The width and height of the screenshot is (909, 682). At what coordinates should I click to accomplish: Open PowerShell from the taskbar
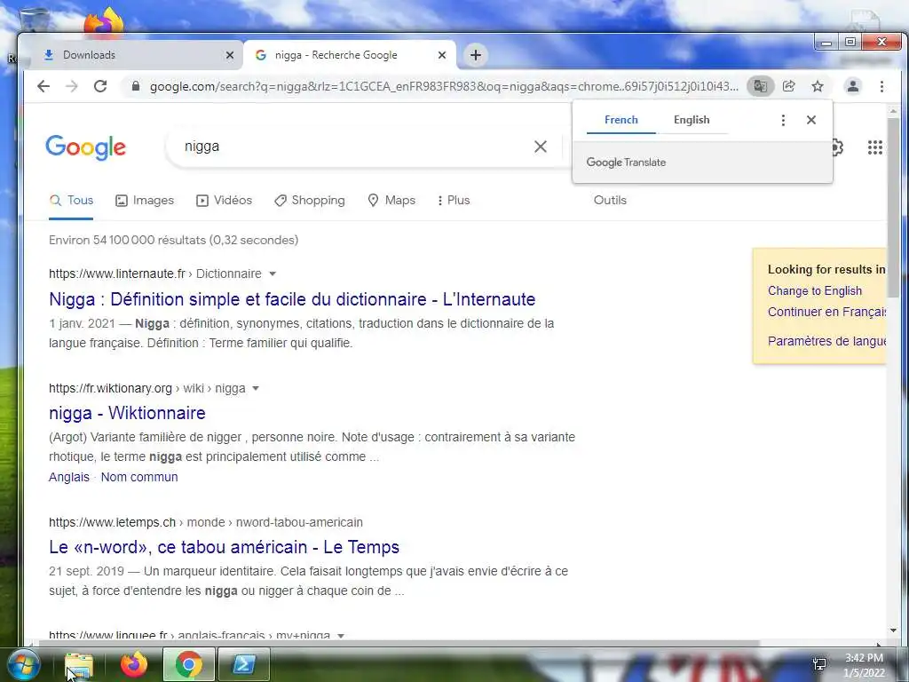pos(244,664)
